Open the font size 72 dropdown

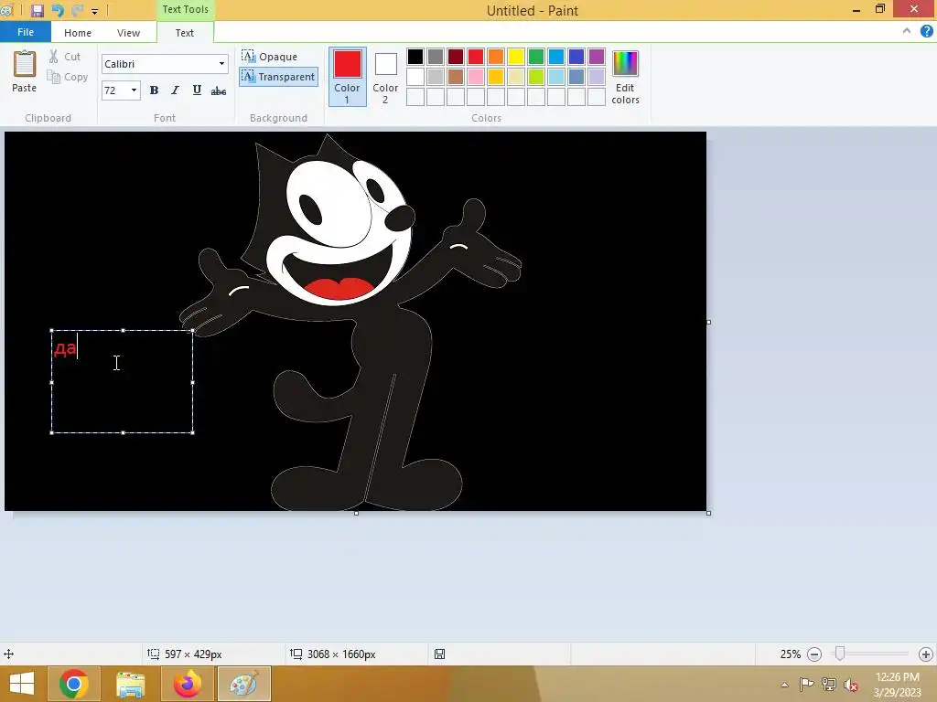coord(134,90)
